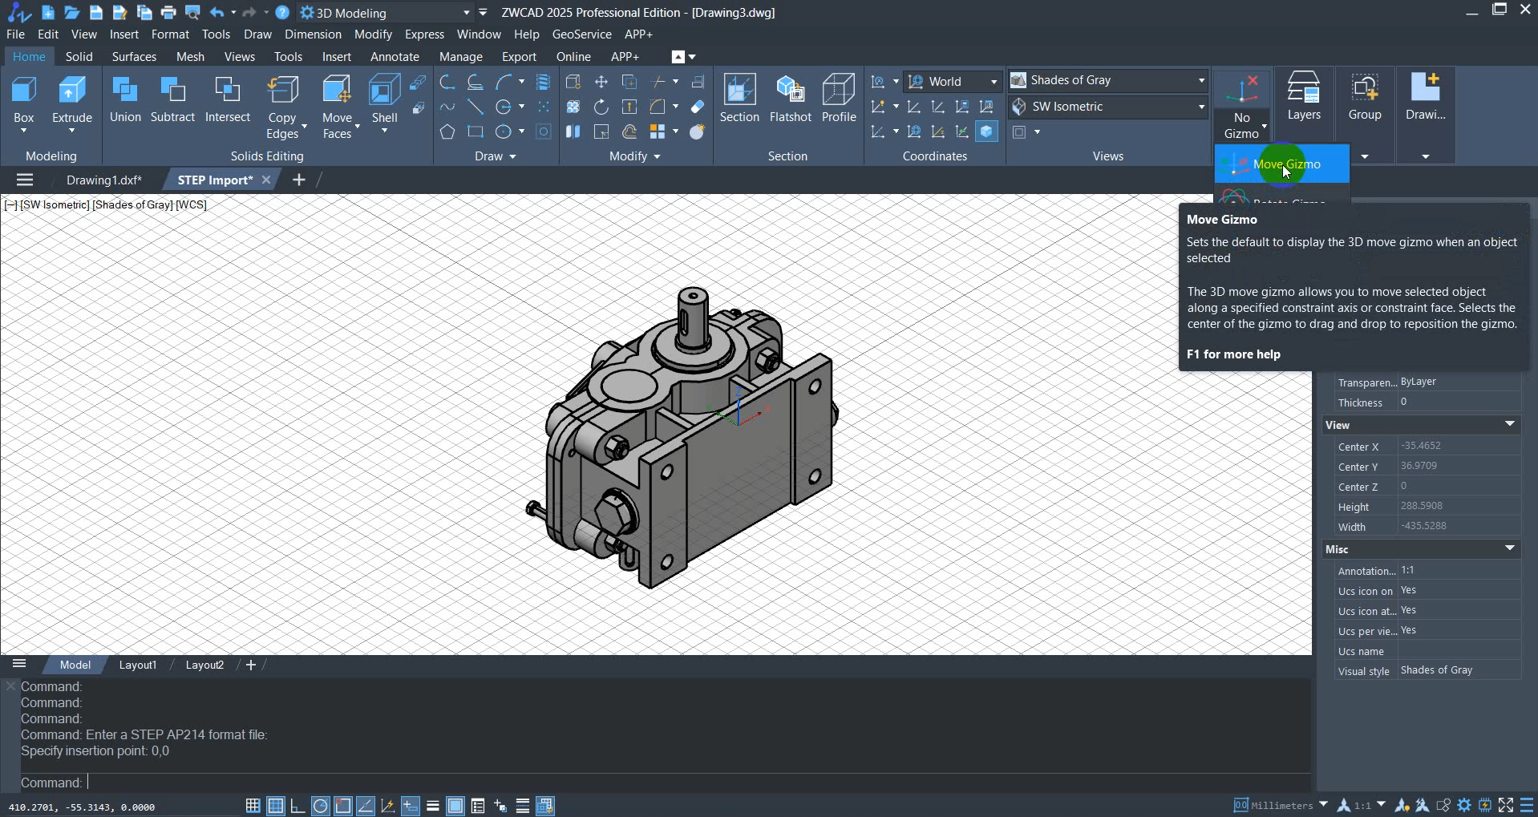Open the SW Isometric view dropdown
This screenshot has width=1538, height=817.
pyautogui.click(x=1108, y=107)
